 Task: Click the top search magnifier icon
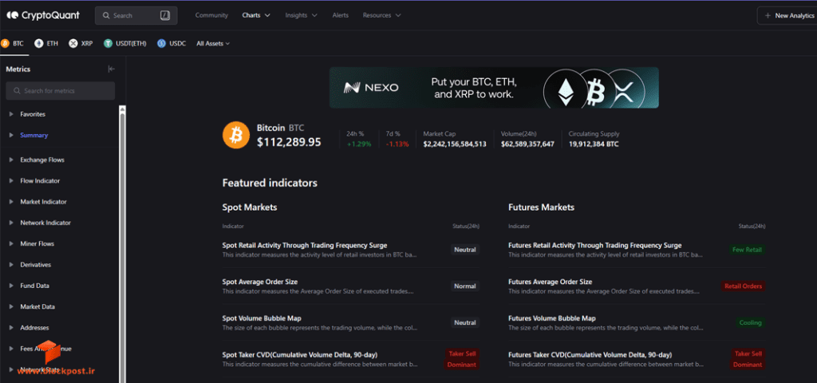(x=106, y=16)
